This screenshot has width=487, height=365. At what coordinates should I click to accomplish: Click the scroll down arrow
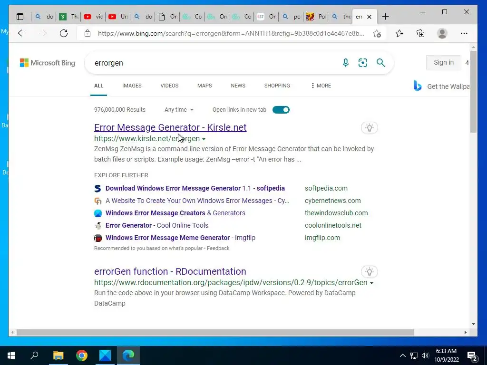[x=473, y=324]
